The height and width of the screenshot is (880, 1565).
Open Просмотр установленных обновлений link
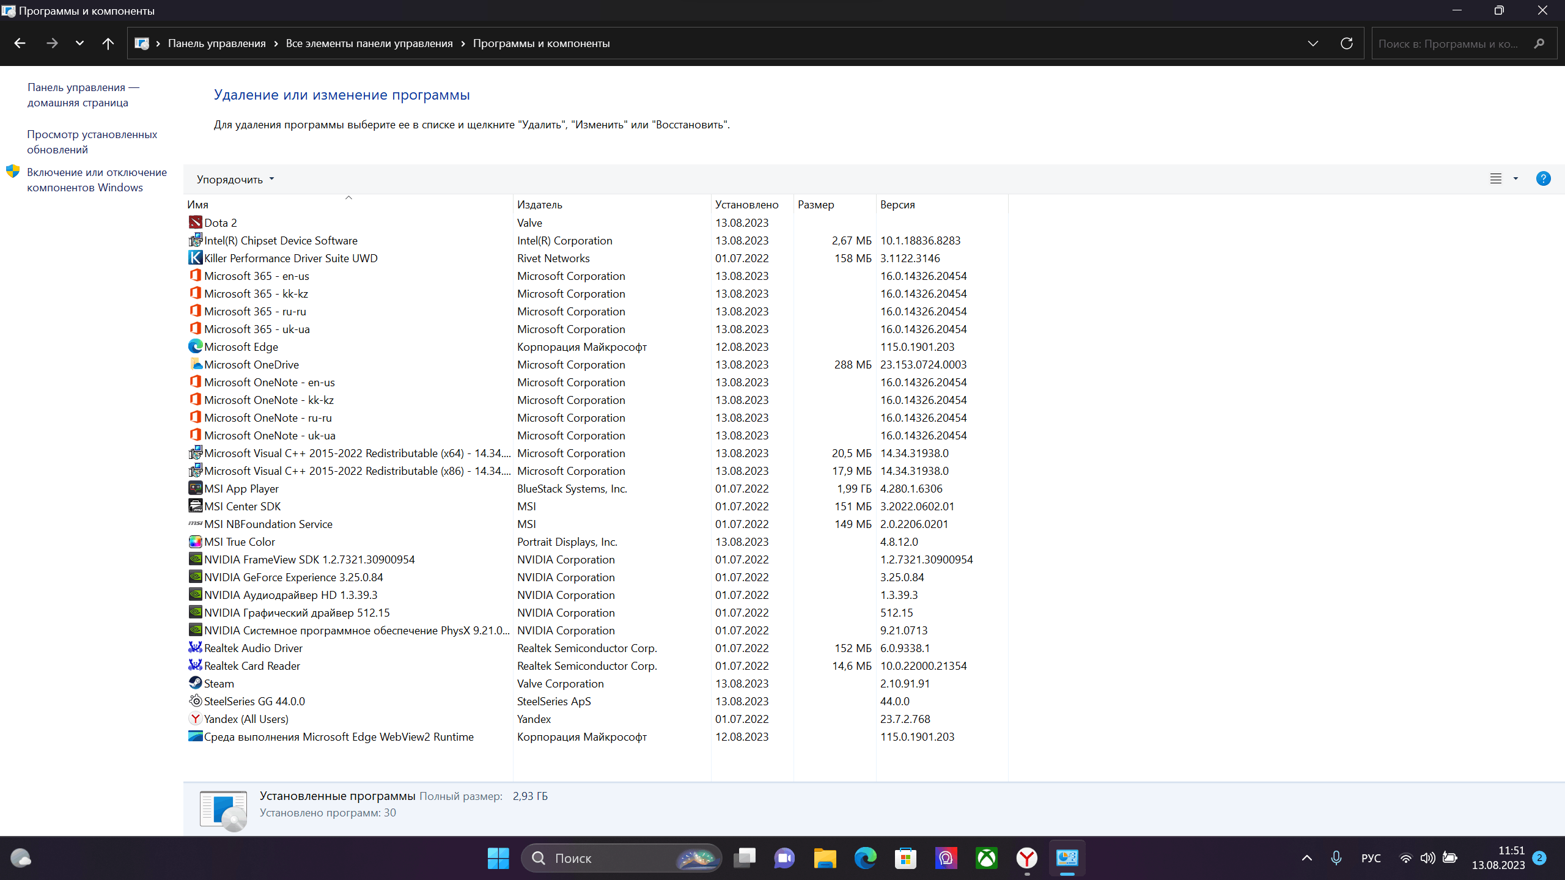tap(92, 142)
